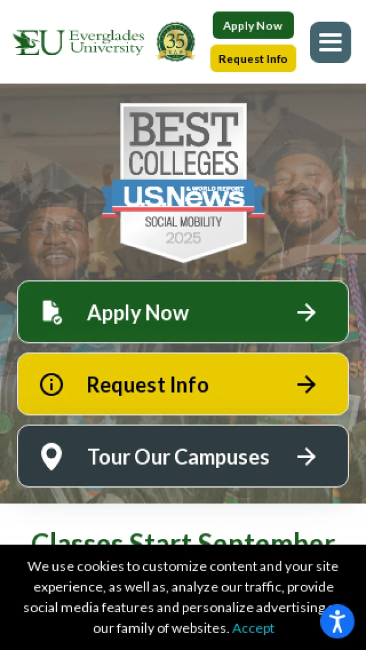Click the document icon beside Apply Now
The width and height of the screenshot is (366, 650).
pos(52,312)
